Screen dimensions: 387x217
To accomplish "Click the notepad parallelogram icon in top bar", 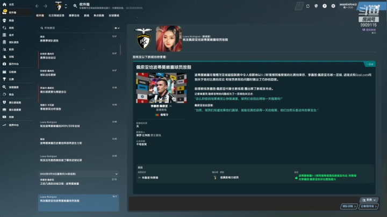I will [299, 6].
